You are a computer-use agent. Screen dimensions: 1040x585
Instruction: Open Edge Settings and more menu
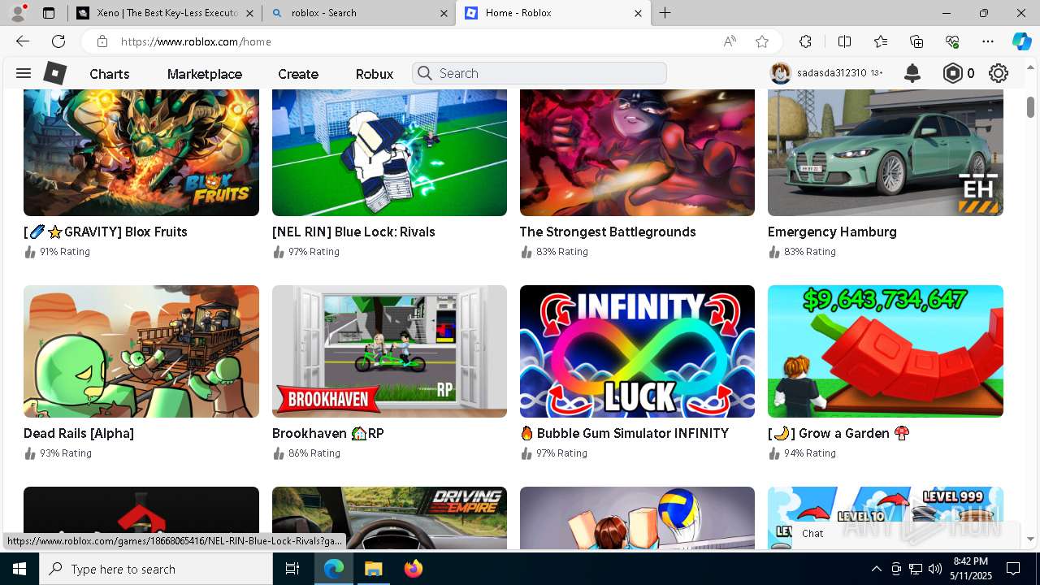[988, 41]
